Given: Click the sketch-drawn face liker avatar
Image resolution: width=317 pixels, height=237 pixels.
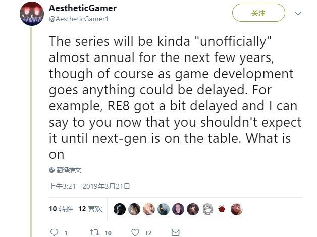Looking at the screenshot, I should click(207, 209).
